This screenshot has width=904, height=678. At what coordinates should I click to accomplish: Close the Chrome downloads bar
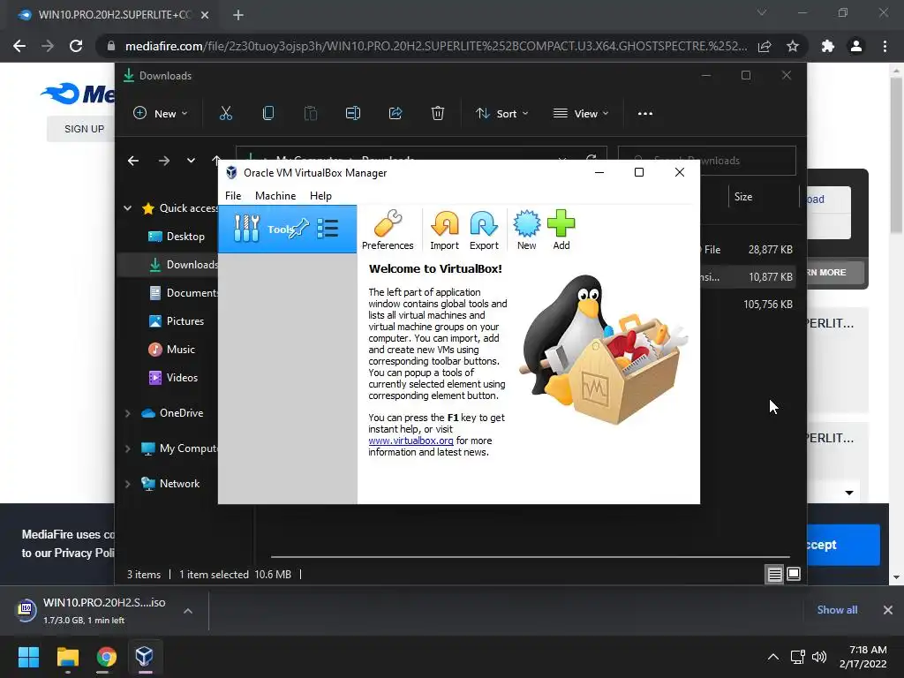[x=888, y=610]
